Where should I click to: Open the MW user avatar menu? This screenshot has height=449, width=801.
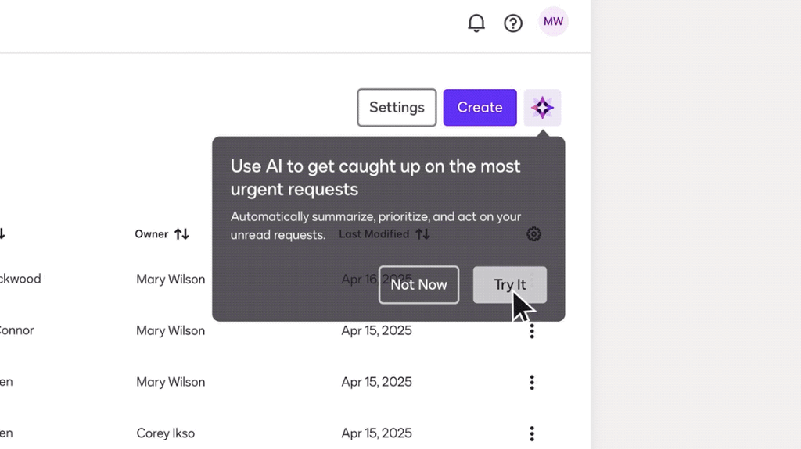[x=553, y=22]
